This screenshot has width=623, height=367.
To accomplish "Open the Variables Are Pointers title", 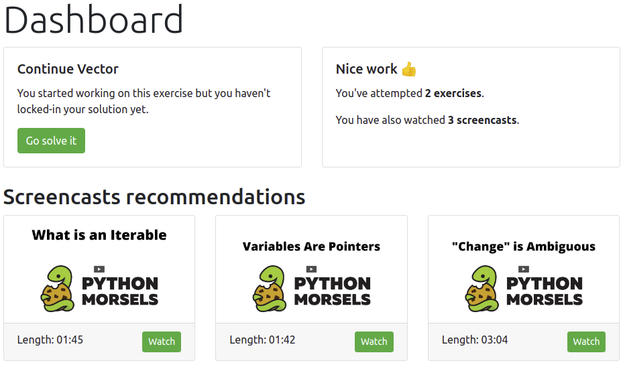I will [x=311, y=246].
